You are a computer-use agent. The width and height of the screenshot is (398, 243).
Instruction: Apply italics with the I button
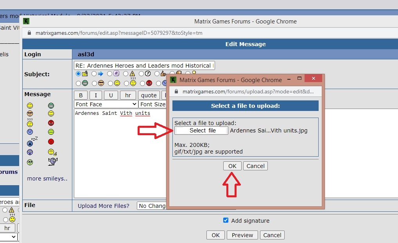tap(96, 95)
